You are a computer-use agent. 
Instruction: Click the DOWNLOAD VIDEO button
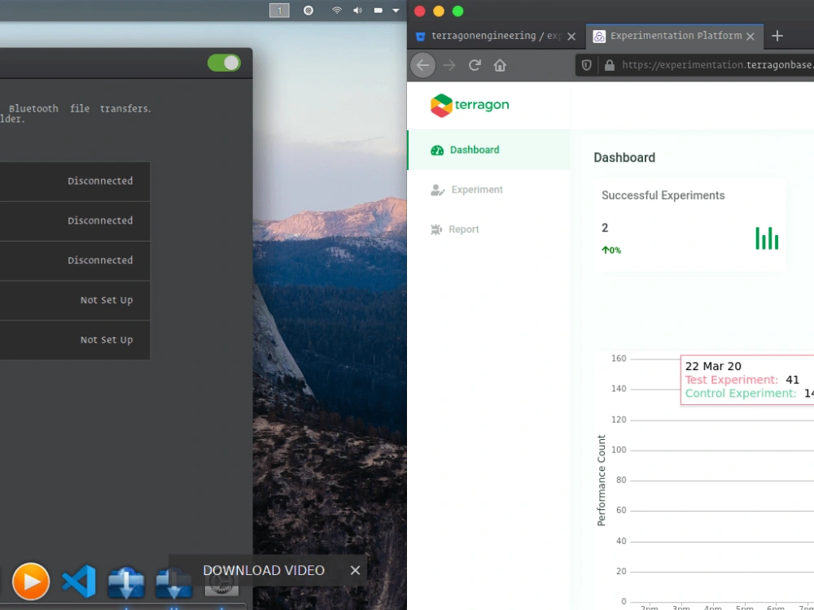(264, 570)
